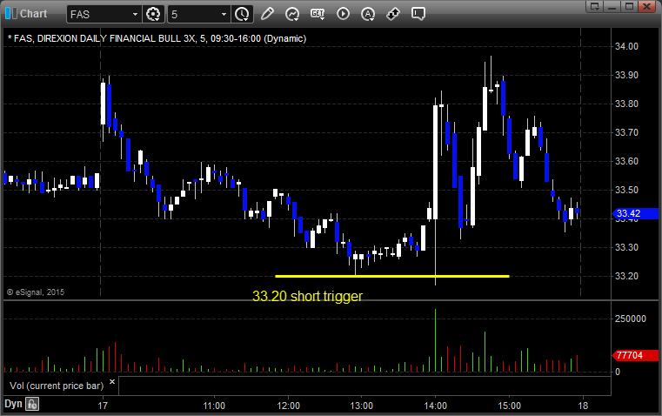Click the 33.20 short trigger annotation text
662x416 pixels.
307,296
